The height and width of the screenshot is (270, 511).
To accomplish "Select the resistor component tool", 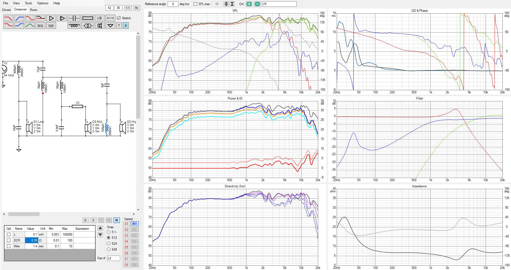I will (x=88, y=18).
